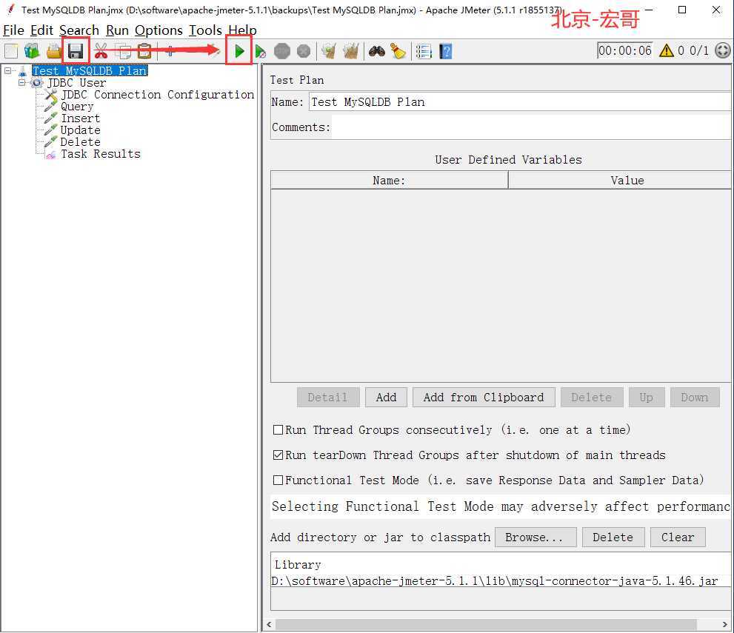The image size is (734, 633).
Task: Click the Clear results broom icon
Action: point(329,51)
